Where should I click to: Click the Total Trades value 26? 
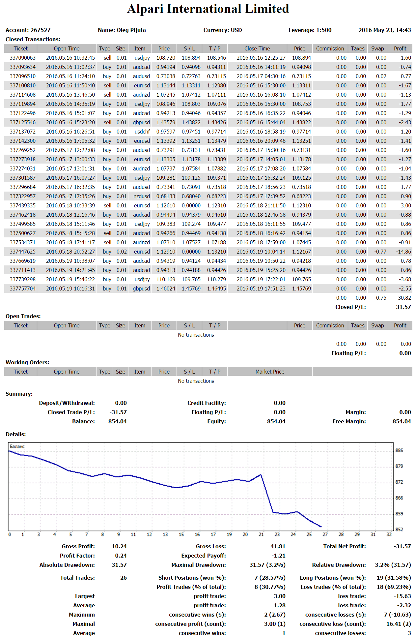point(123,578)
